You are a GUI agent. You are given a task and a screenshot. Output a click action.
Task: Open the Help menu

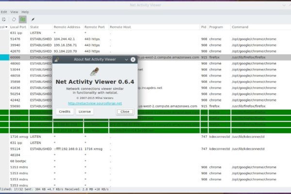(x=25, y=12)
